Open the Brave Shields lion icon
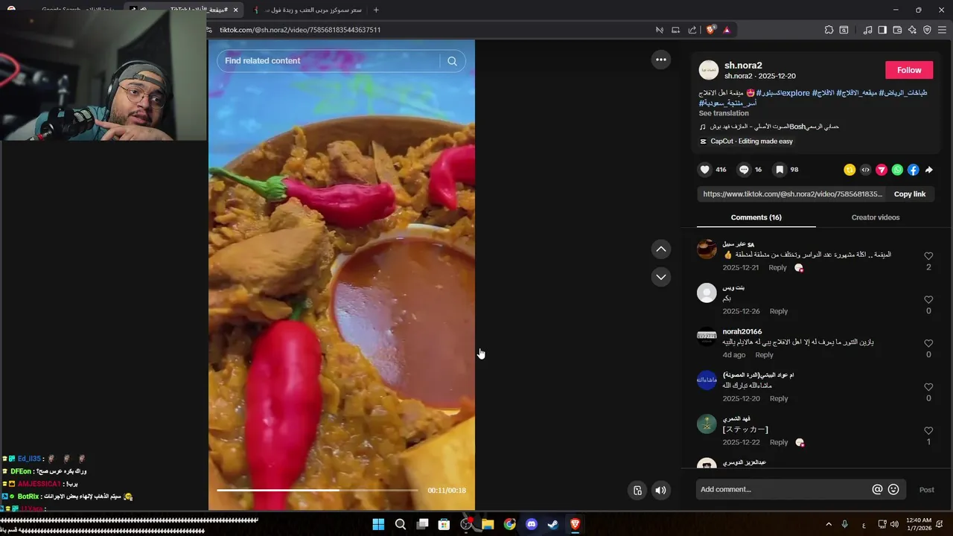The width and height of the screenshot is (953, 536). coord(711,30)
